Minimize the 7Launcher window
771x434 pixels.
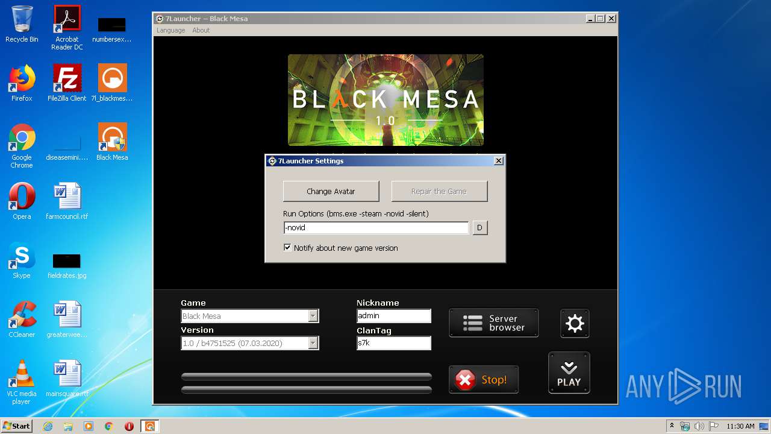(x=590, y=19)
